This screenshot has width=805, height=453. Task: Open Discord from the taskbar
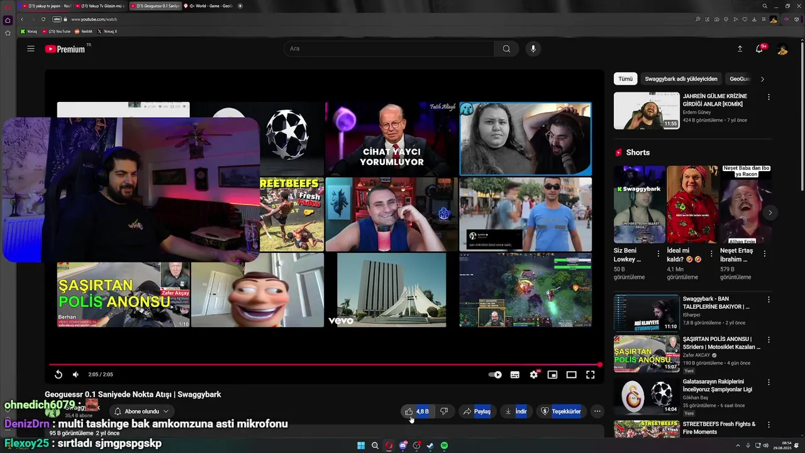coord(403,445)
